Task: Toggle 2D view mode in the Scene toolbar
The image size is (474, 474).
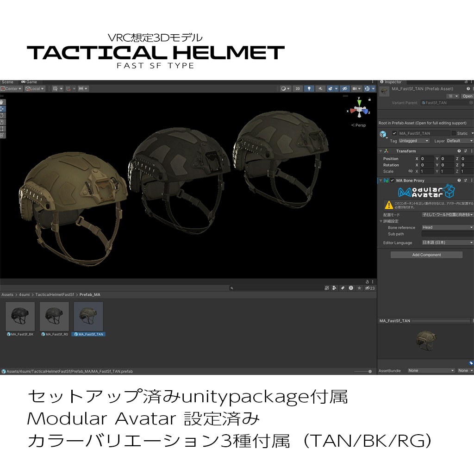Action: pos(297,88)
